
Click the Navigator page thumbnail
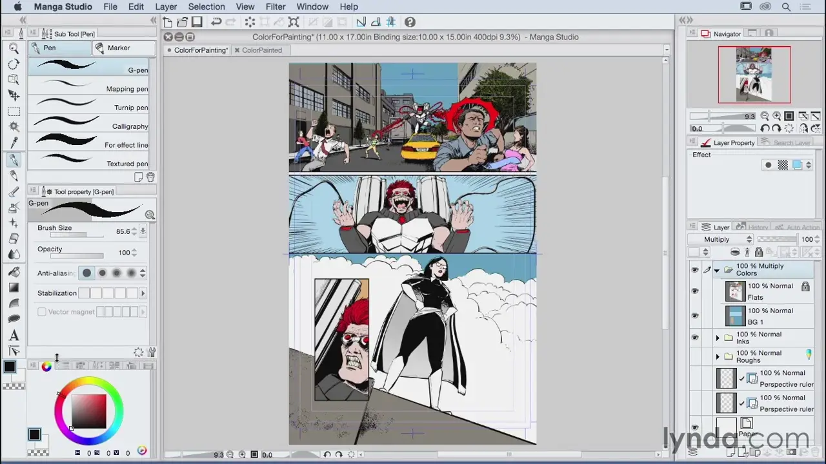[x=754, y=74]
